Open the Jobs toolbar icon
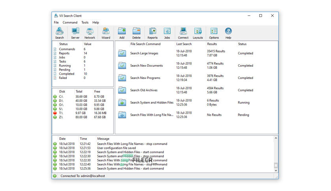The width and height of the screenshot is (331, 191). click(x=167, y=33)
